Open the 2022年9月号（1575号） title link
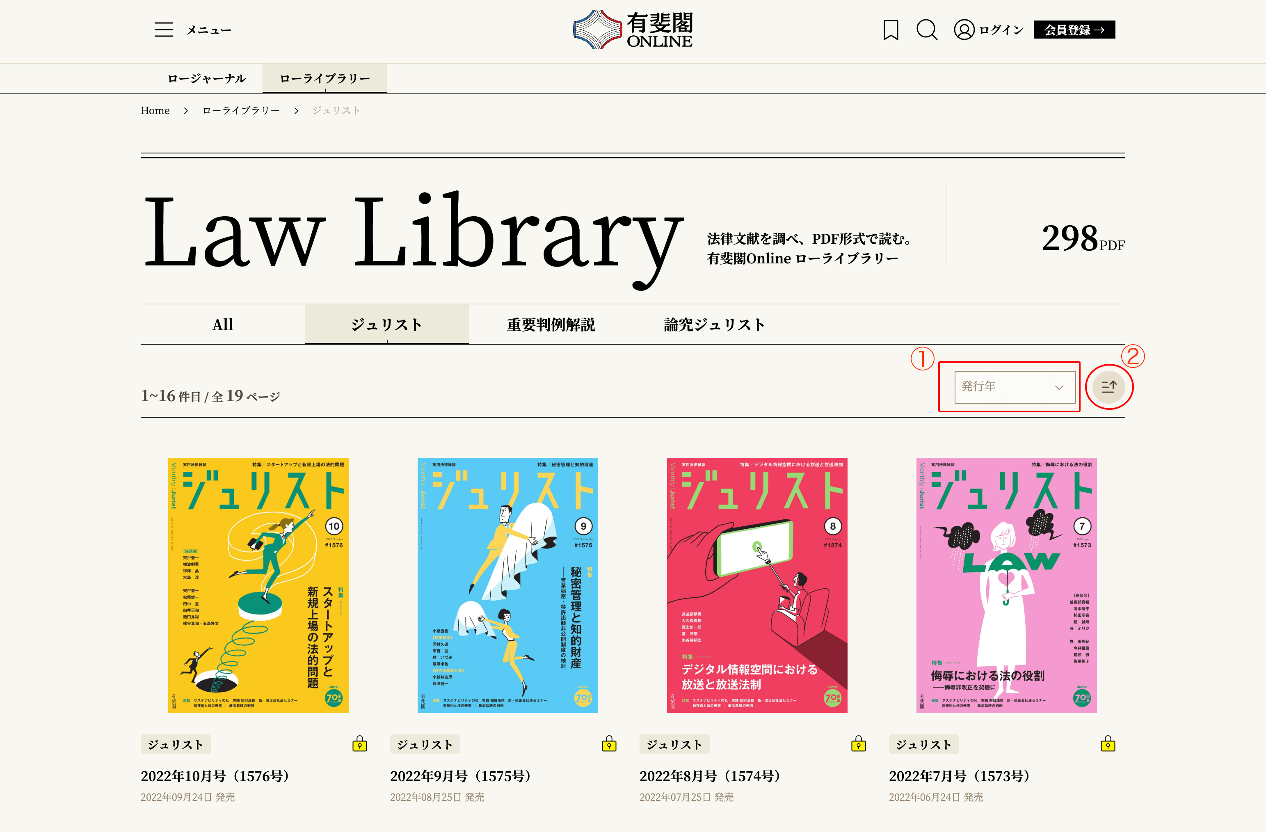This screenshot has width=1266, height=832. (x=461, y=776)
